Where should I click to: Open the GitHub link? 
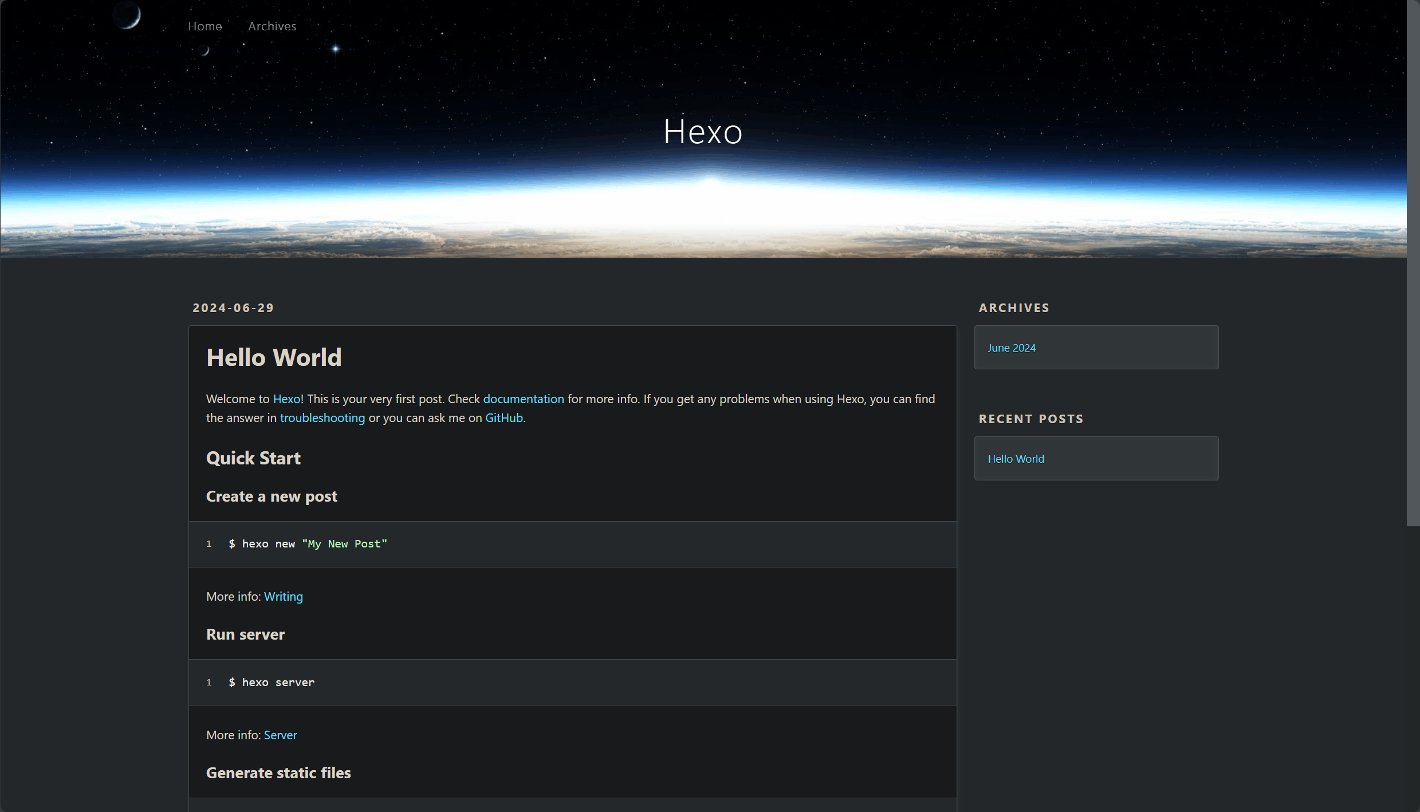pos(504,418)
